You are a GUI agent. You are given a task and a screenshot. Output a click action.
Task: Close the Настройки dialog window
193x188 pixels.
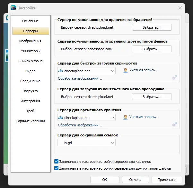(x=180, y=8)
